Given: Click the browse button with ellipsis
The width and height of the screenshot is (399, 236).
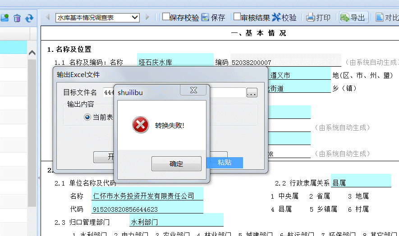Looking at the screenshot, I should [252, 93].
